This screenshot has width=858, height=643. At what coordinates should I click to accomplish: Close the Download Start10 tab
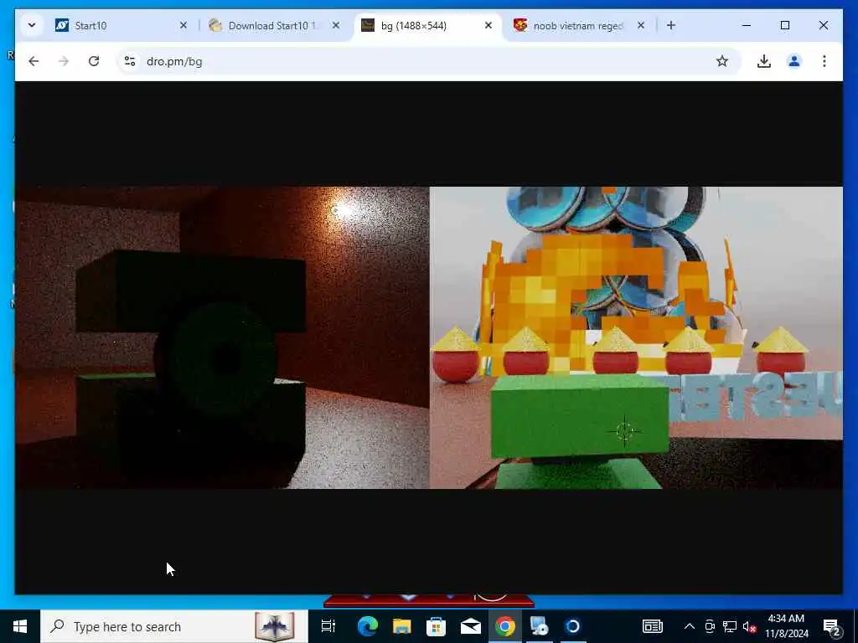point(336,25)
